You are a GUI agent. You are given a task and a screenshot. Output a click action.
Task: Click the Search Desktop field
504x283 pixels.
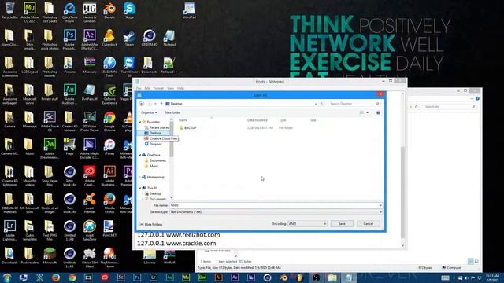(x=354, y=104)
